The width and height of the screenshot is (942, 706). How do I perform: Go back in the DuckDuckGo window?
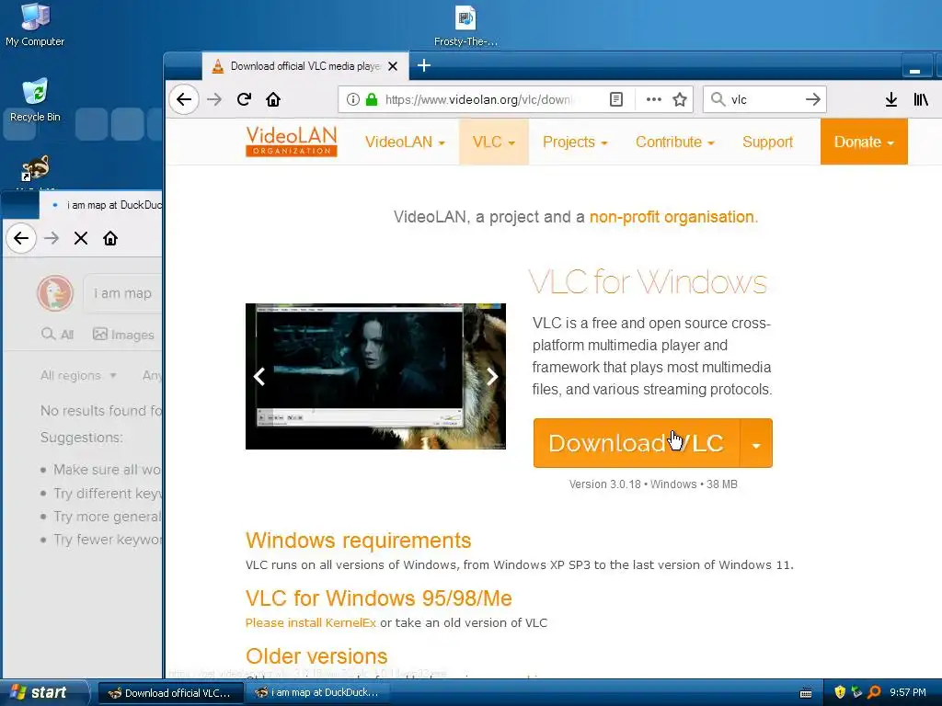click(22, 238)
